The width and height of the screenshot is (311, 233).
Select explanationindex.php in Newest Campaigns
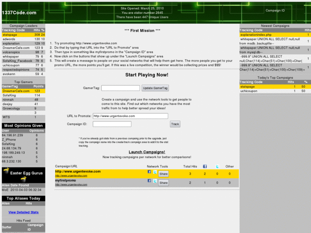point(275,35)
